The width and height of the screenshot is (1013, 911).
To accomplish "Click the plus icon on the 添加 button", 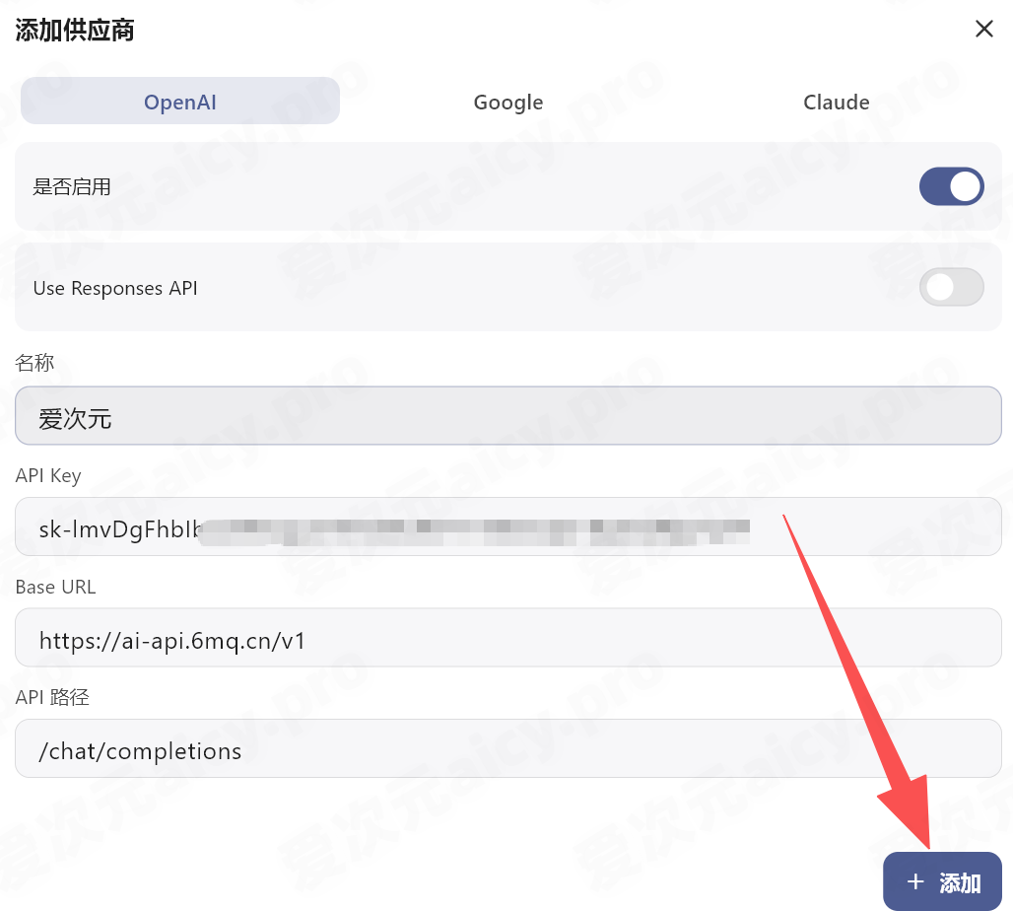I will coord(915,881).
